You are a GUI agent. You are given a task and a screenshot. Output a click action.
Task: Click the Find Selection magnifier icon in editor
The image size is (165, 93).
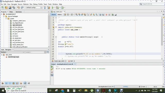pos(77,15)
